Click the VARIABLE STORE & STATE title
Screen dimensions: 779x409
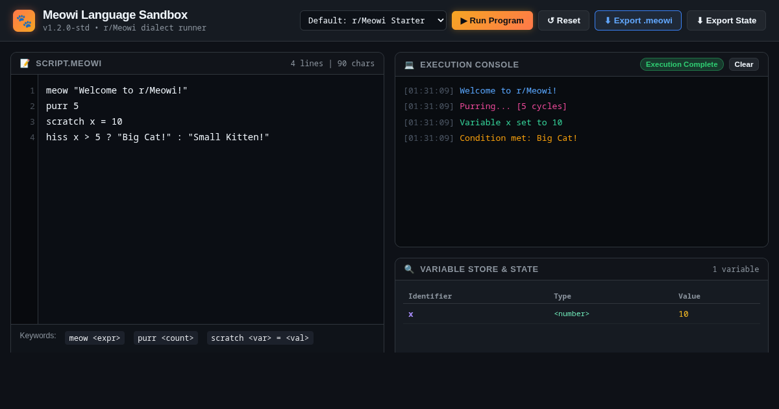(479, 269)
